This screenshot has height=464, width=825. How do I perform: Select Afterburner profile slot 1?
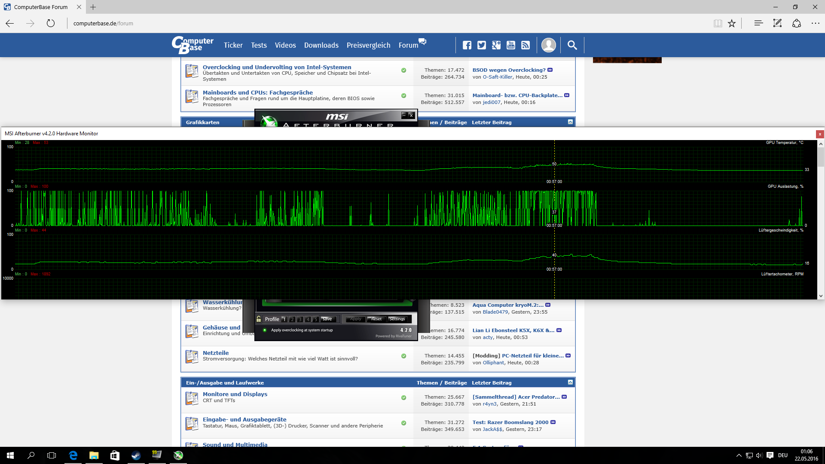(x=284, y=319)
